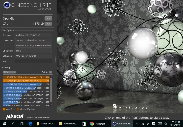Click the tray icon next to keyboard
This screenshot has width=183, height=137.
166,124
